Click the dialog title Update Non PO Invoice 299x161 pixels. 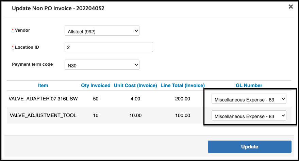click(58, 9)
